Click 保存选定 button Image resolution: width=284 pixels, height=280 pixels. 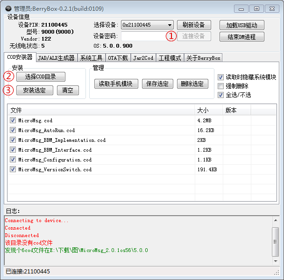click(157, 84)
